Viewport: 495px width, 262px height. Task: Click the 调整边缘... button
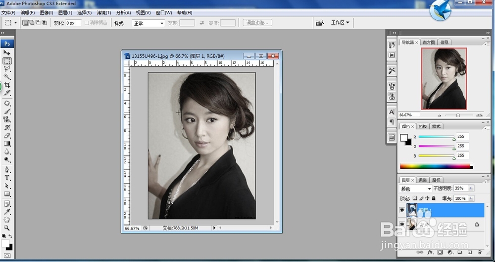click(257, 23)
